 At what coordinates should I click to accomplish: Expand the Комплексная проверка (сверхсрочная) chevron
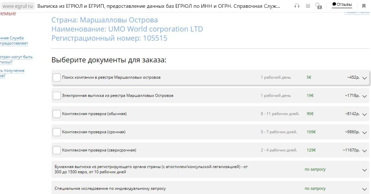[x=365, y=151]
